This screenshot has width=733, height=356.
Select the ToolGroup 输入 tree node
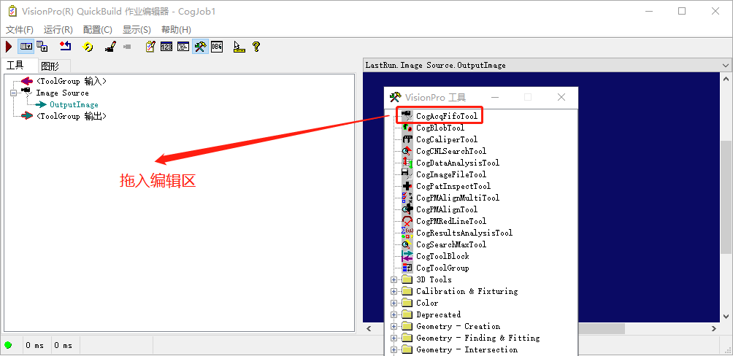coord(71,81)
